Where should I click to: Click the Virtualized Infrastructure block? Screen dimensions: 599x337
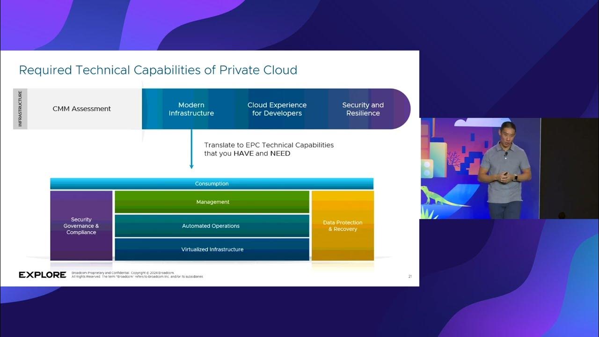tap(212, 249)
